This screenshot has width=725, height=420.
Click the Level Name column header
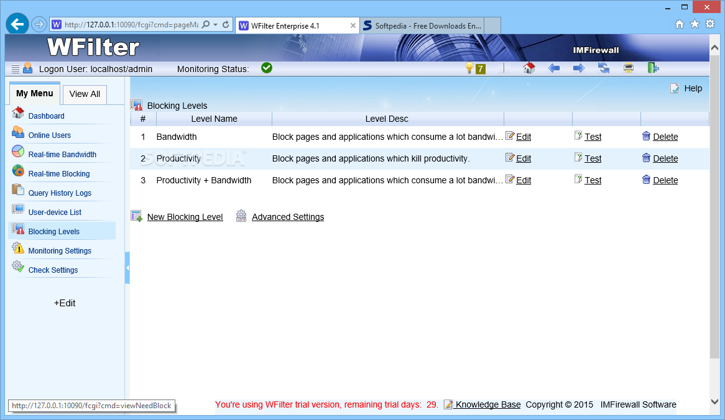(214, 119)
